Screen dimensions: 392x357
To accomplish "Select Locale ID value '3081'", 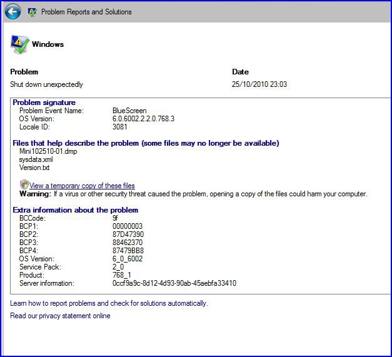I will [x=120, y=127].
